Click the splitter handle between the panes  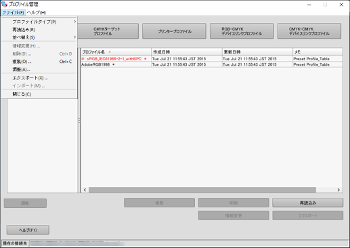click(79, 121)
